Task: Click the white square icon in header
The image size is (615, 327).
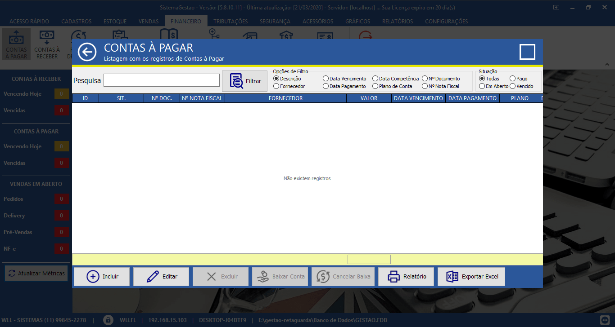Action: [527, 52]
